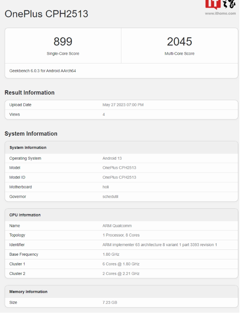Click the Motherboard label
Viewport: 242px width, 313px height.
pyautogui.click(x=21, y=187)
